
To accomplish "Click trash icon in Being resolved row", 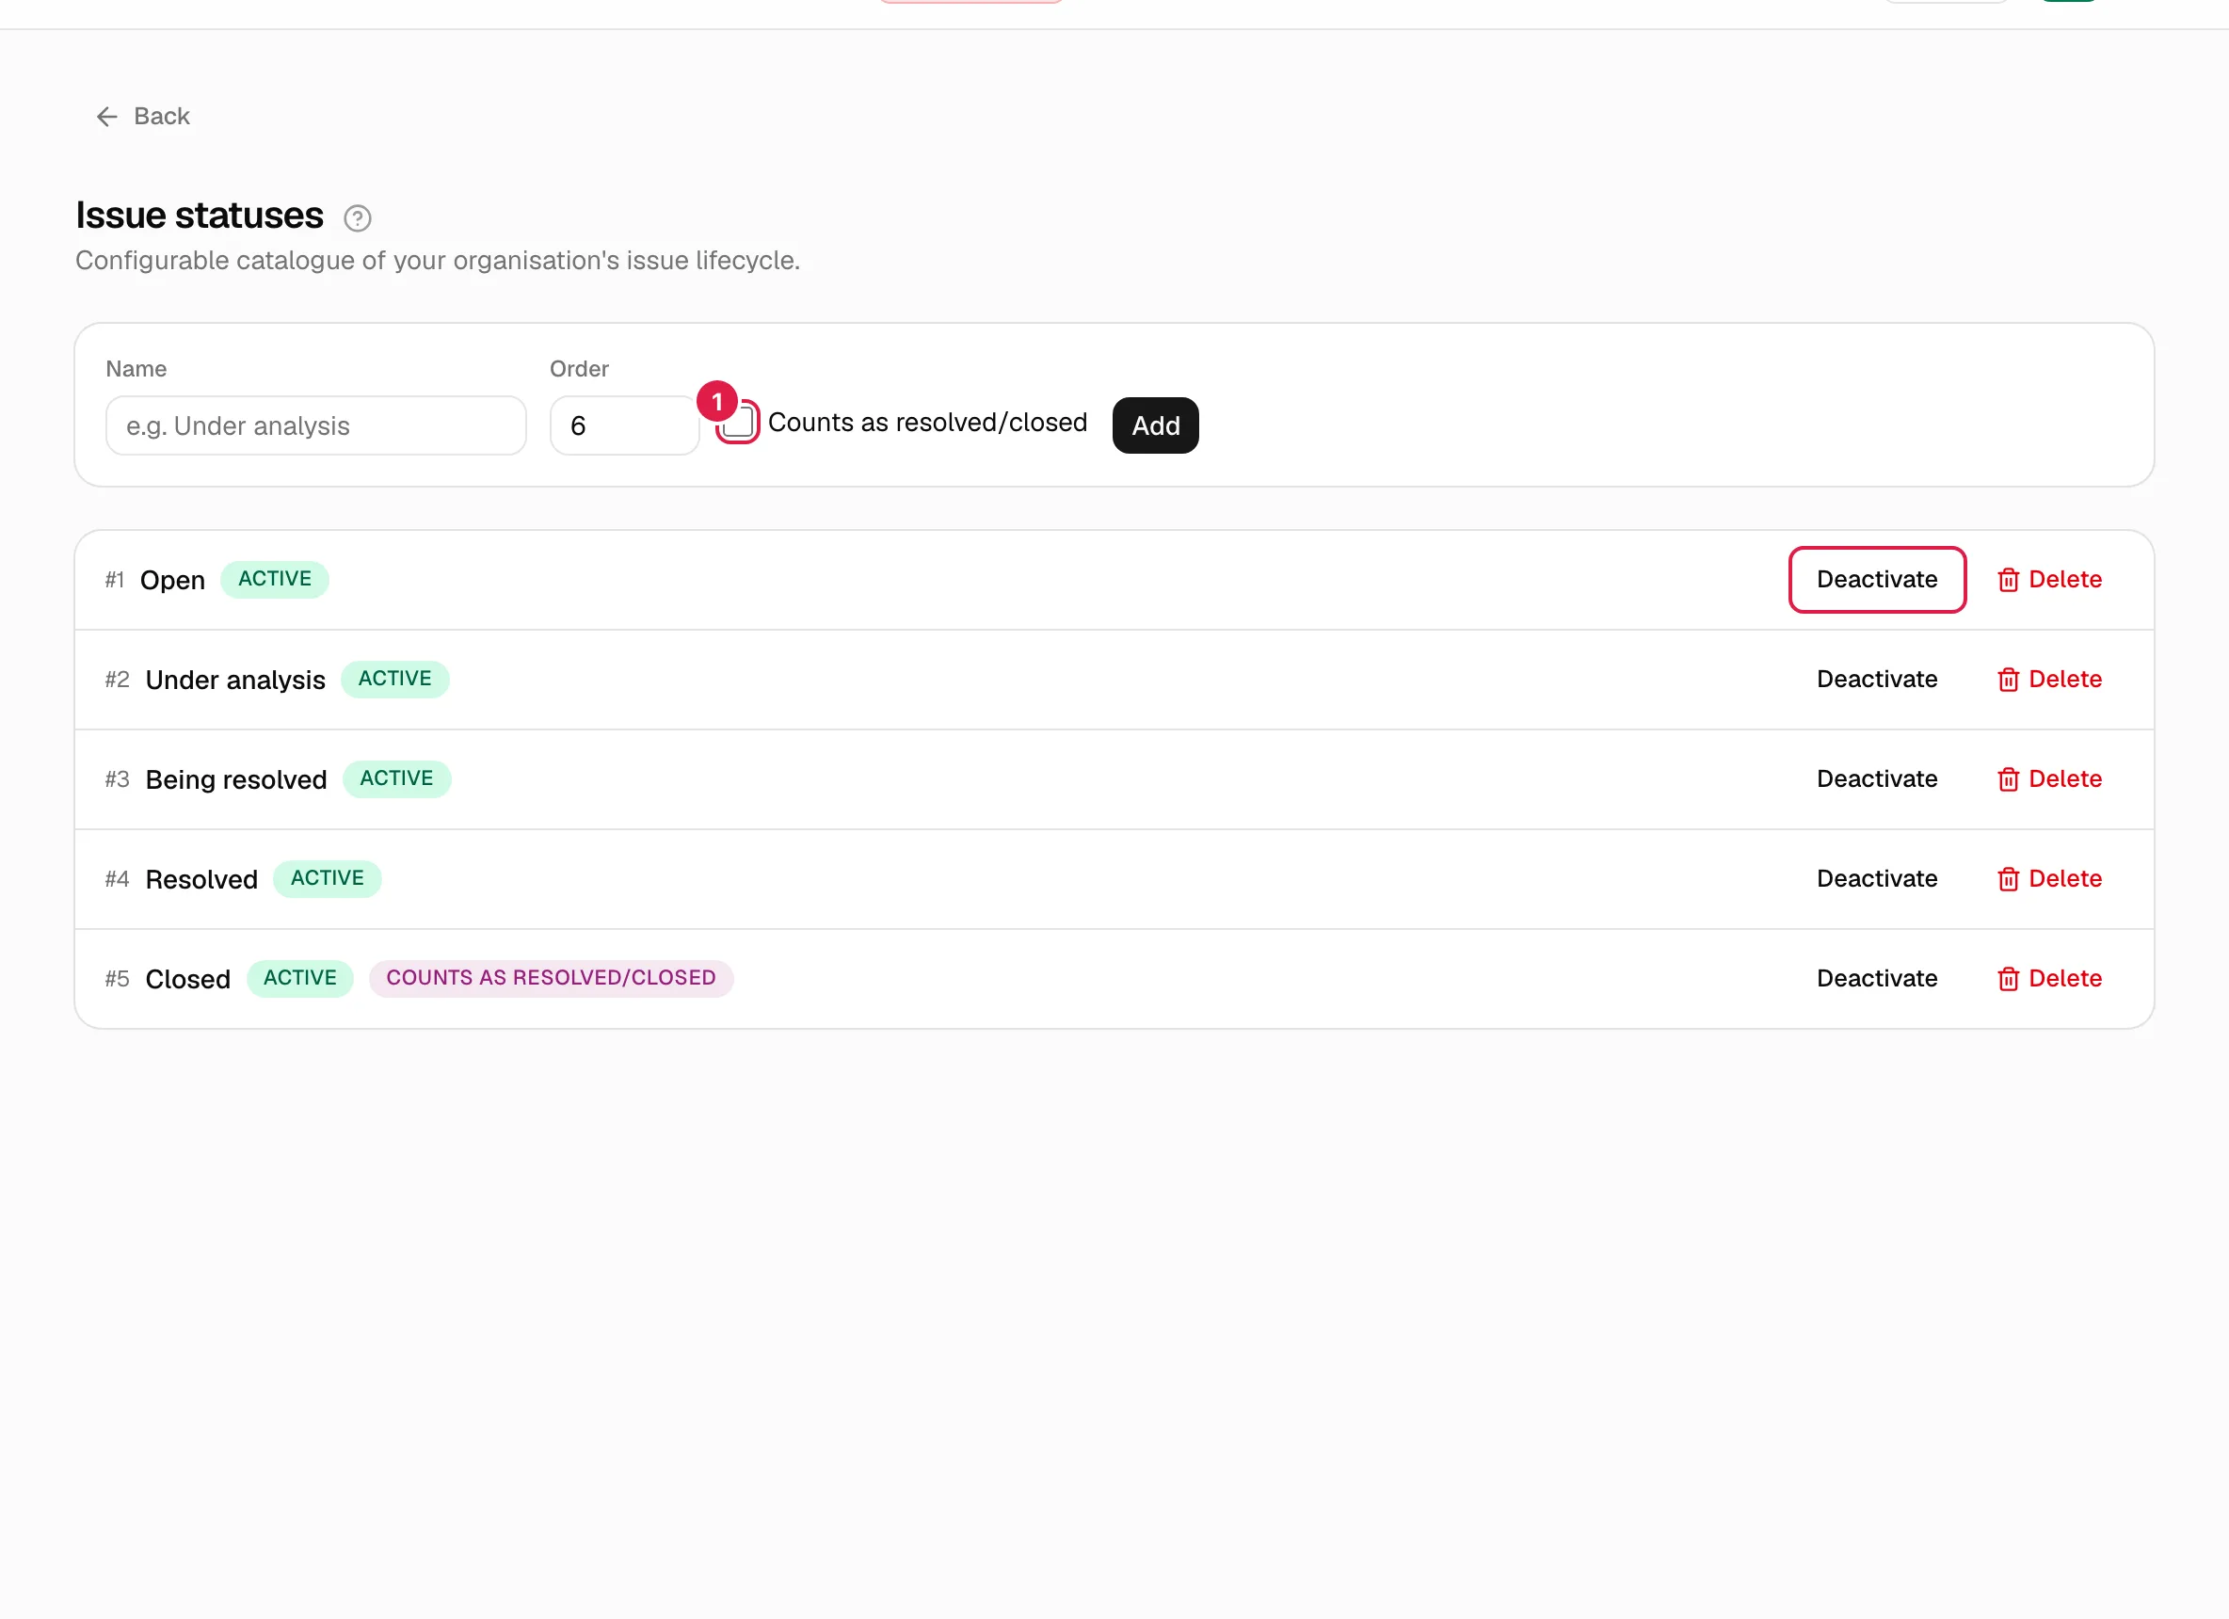I will click(2008, 779).
